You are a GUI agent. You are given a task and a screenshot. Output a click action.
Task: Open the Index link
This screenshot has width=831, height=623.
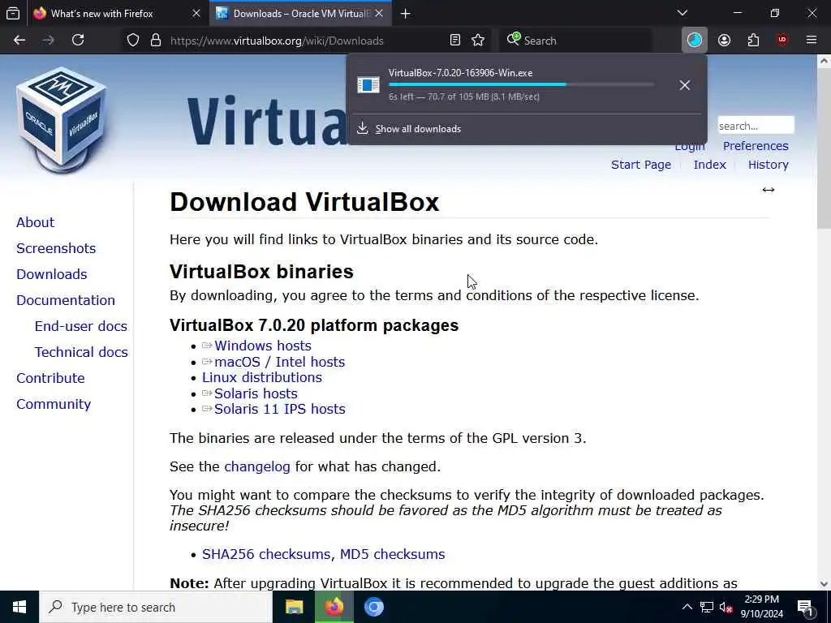(709, 165)
